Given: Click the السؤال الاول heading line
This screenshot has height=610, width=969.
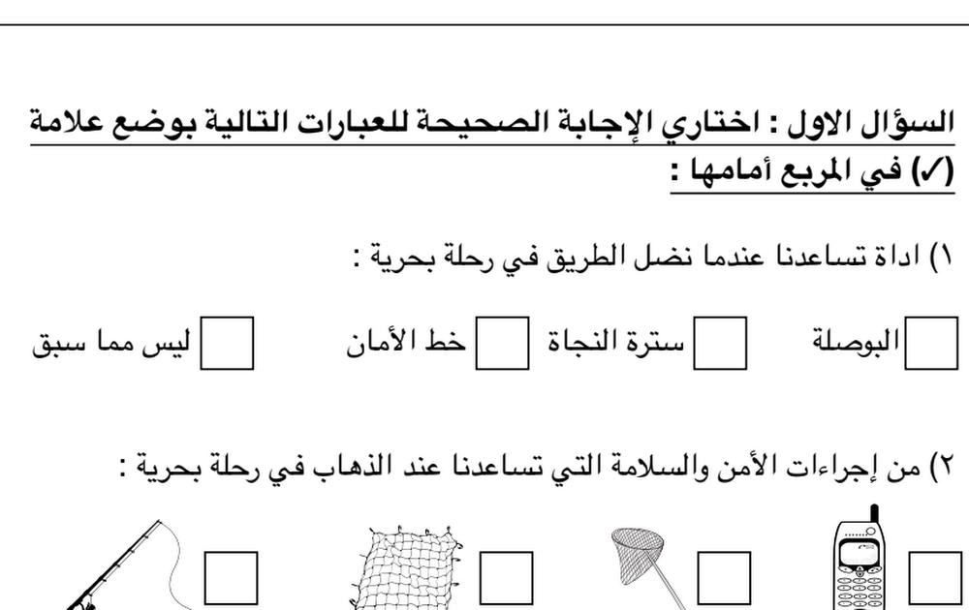Looking at the screenshot, I should click(492, 122).
